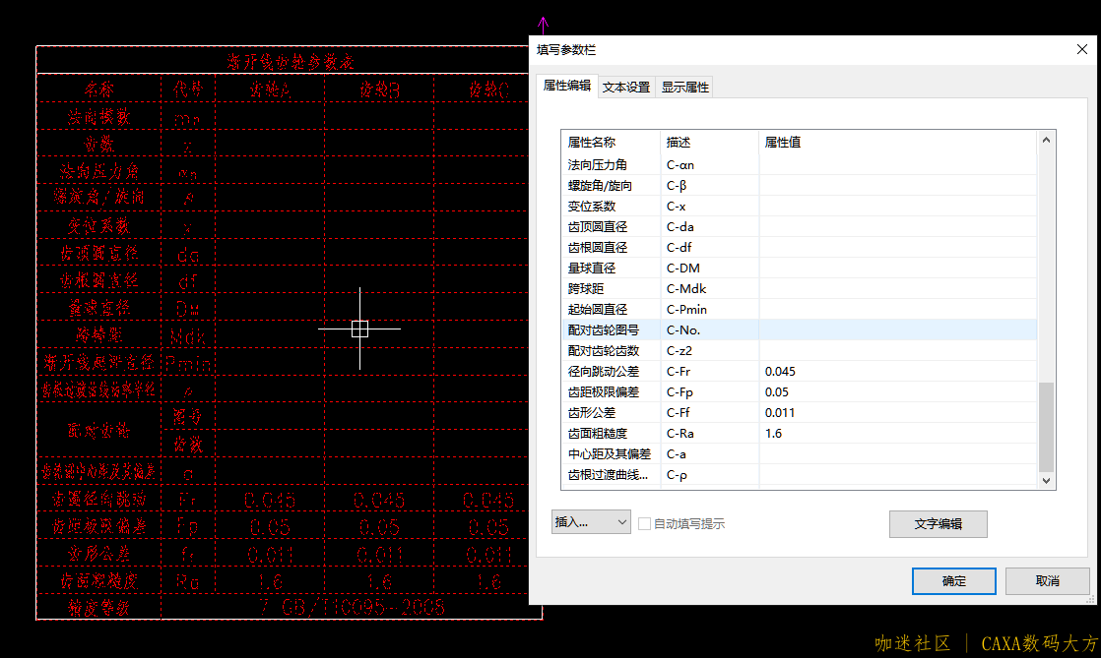Switch to the 文本设置 tab
The width and height of the screenshot is (1101, 658).
tap(626, 87)
